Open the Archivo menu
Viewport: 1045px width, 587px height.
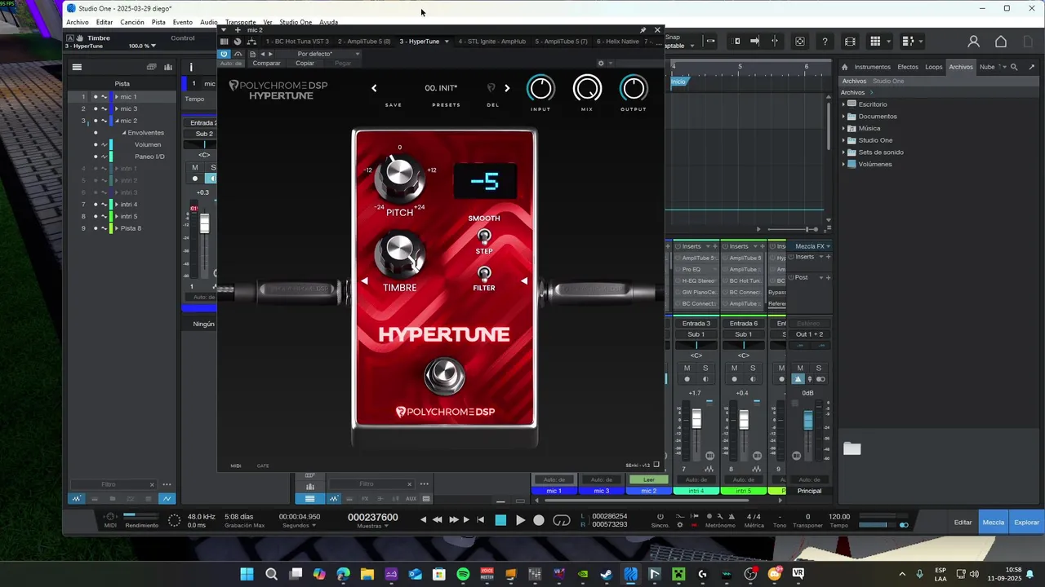78,22
